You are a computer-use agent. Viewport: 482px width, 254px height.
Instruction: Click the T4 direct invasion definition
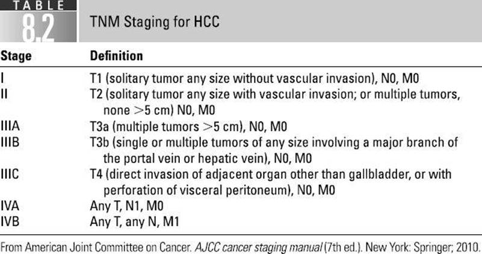(271, 182)
